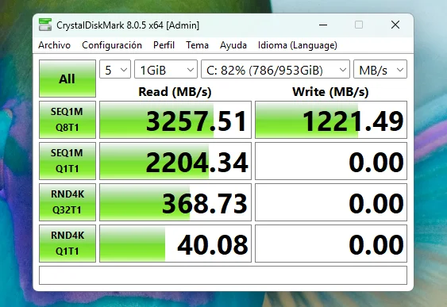This screenshot has width=447, height=307.
Task: Open the Ayuda menu
Action: pos(233,45)
